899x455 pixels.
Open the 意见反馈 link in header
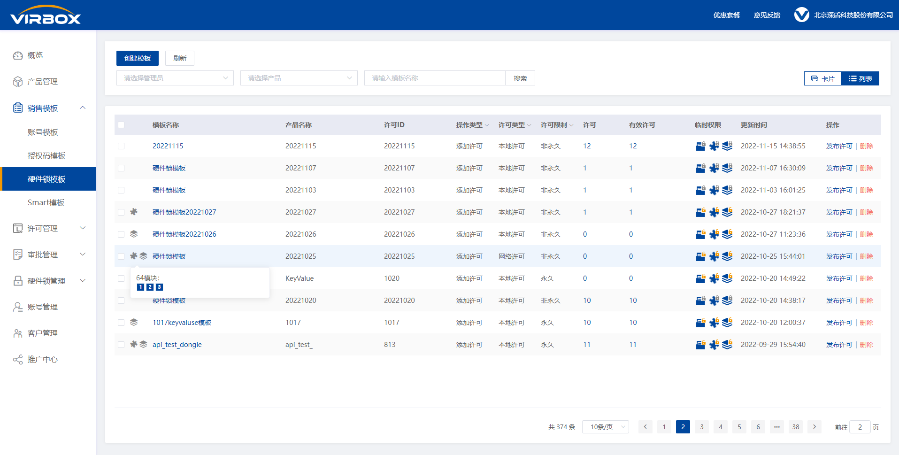pos(767,15)
